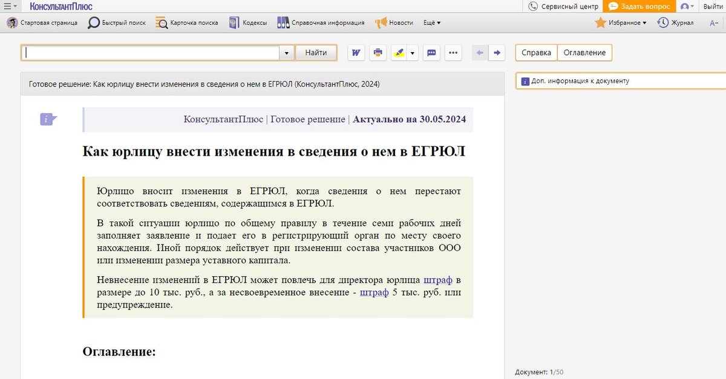
Task: Go back with the left arrow
Action: [480, 53]
